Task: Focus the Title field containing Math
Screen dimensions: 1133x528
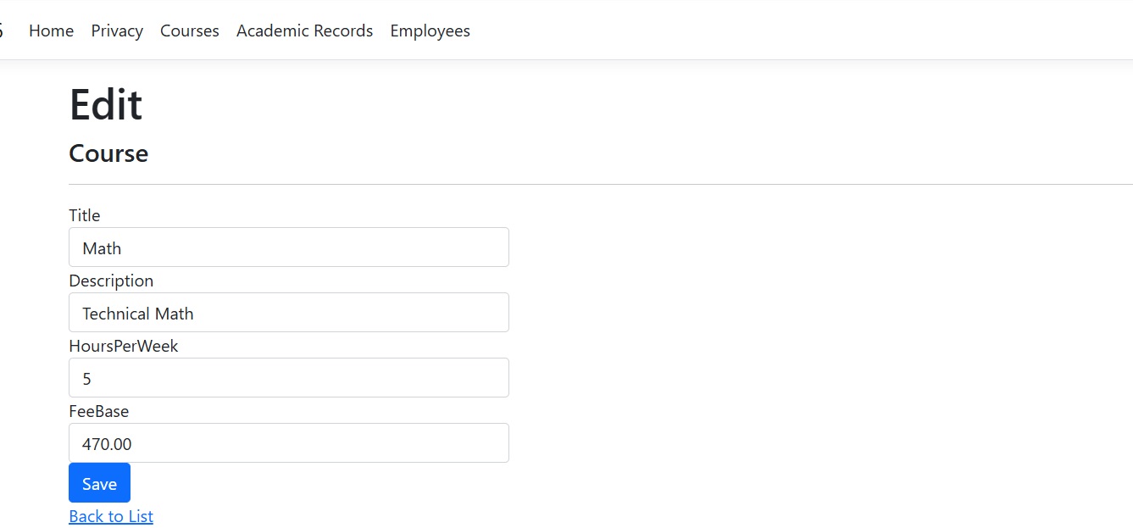Action: pos(288,247)
